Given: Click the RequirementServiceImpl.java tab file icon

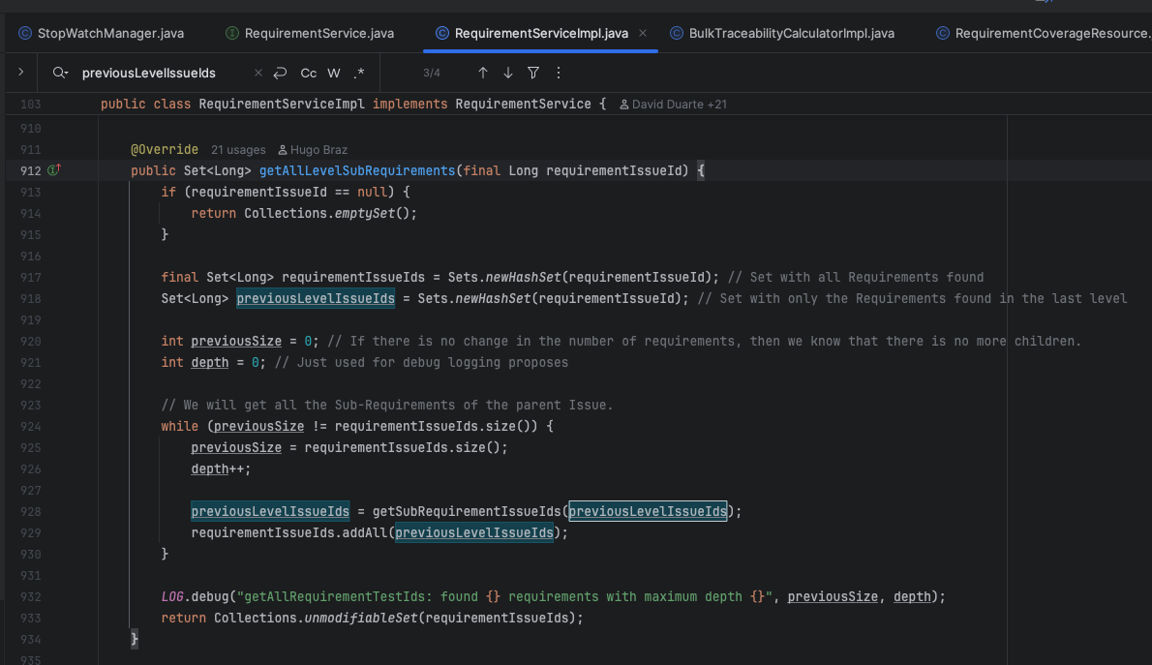Looking at the screenshot, I should coord(442,33).
